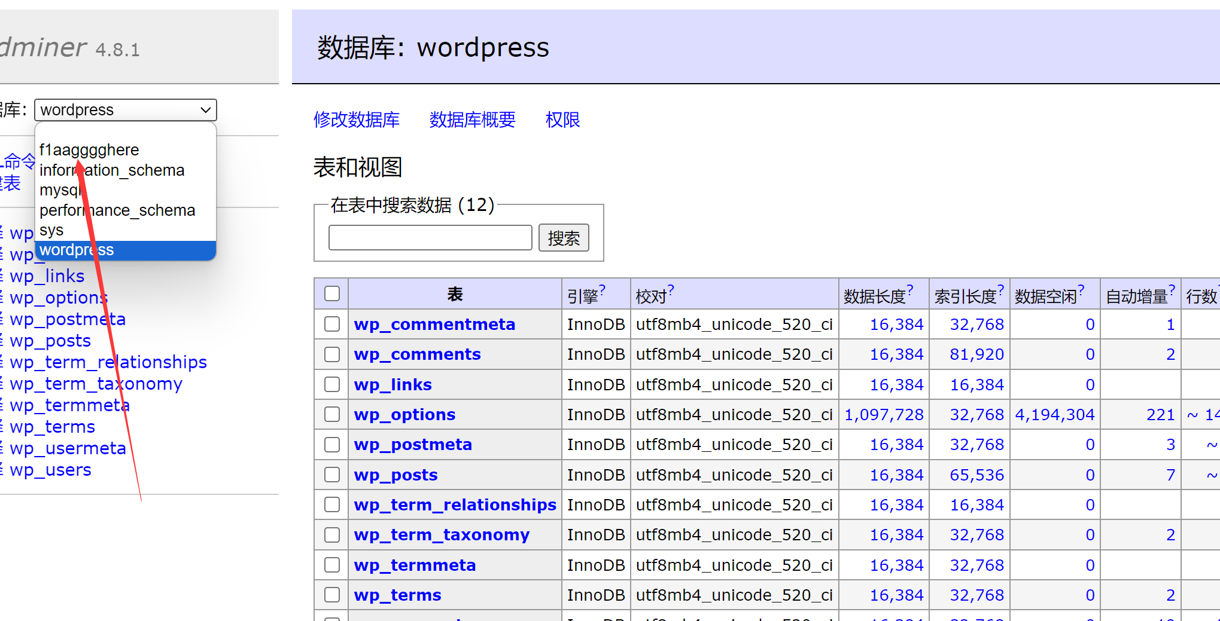The height and width of the screenshot is (621, 1220).
Task: Collapse the wordpress database dropdown
Action: (x=126, y=110)
